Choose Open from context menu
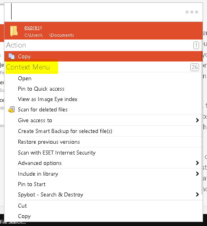The image size is (207, 226). point(25,78)
